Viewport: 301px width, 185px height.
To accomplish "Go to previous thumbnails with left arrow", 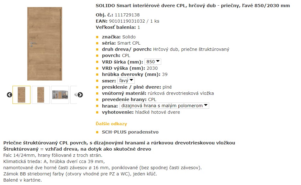I will tap(9, 95).
